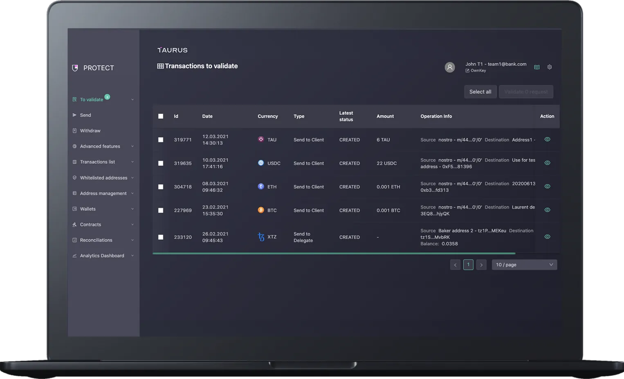Click the Validate 0 request button

coord(526,92)
